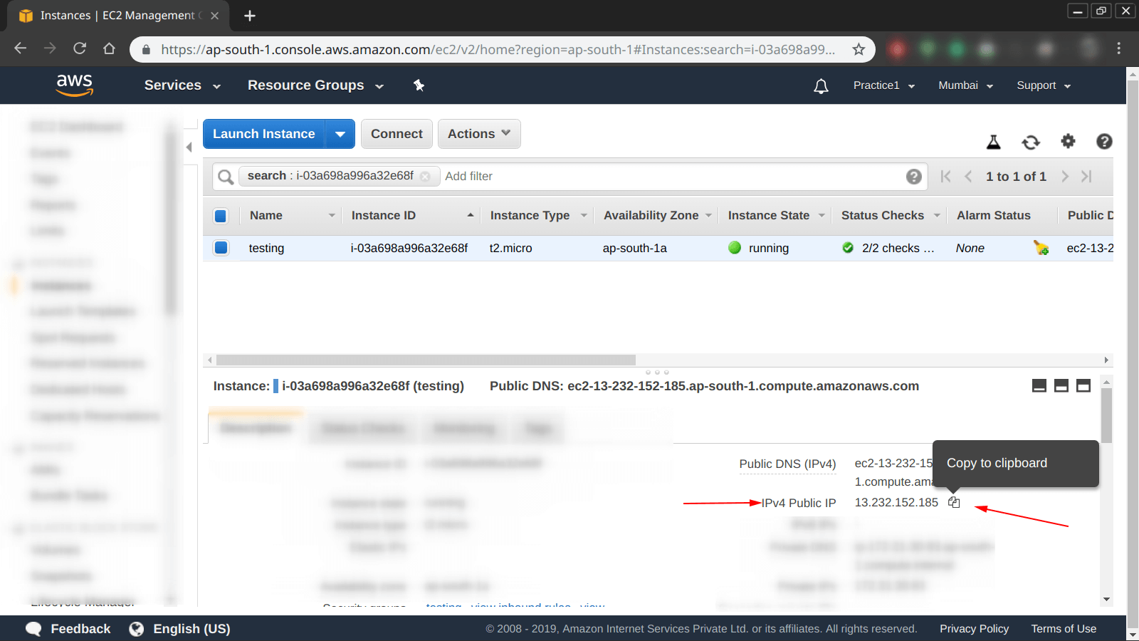Expand the Launch Instance dropdown arrow

(x=340, y=134)
